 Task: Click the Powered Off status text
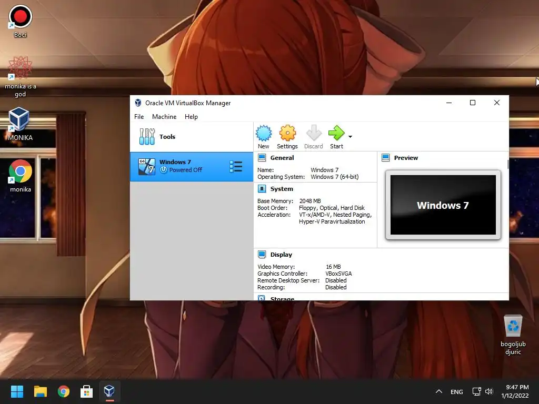click(186, 170)
